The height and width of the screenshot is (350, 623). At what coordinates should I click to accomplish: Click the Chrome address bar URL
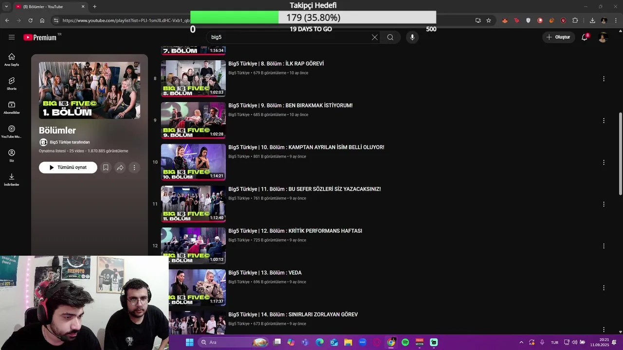tap(126, 20)
